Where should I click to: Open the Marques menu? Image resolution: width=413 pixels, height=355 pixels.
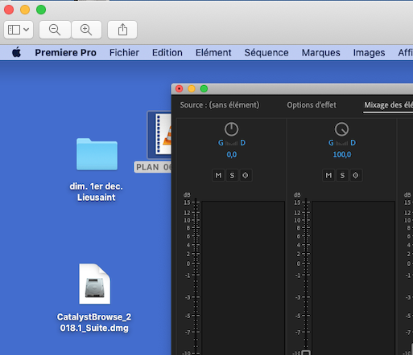(x=321, y=52)
